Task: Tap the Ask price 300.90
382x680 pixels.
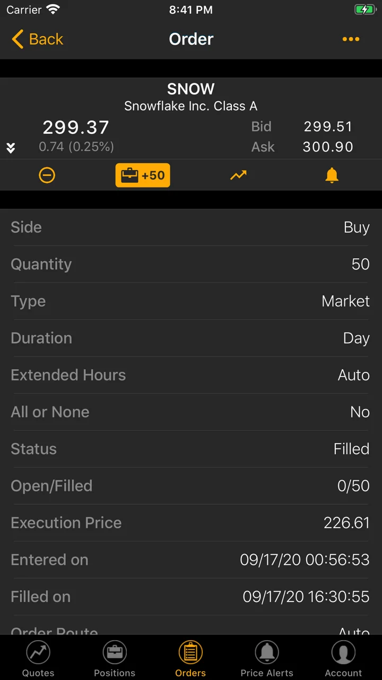Action: click(x=328, y=147)
